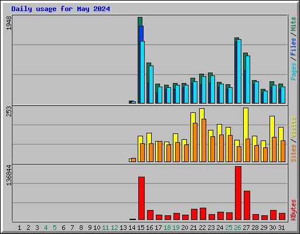Select the day 14 small orange sites bar

(134, 160)
